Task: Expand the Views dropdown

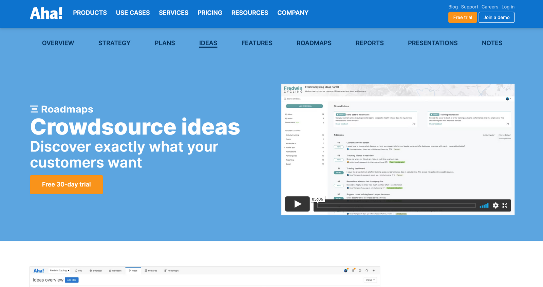Action: click(x=370, y=280)
